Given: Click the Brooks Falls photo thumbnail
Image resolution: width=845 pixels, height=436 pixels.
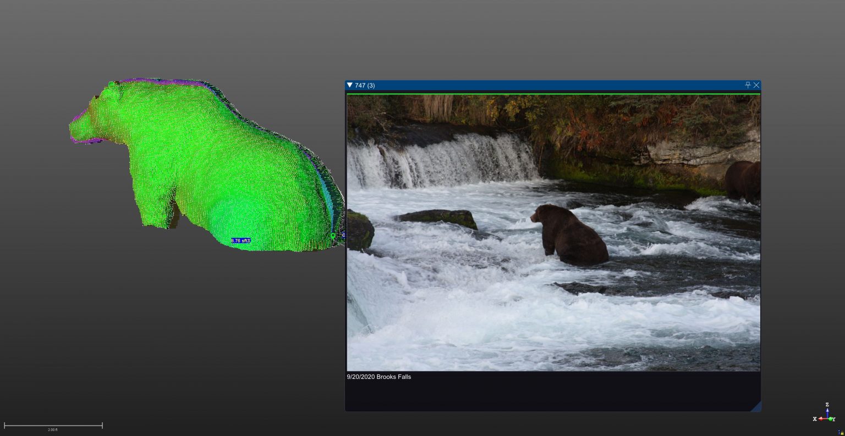Looking at the screenshot, I should (x=553, y=233).
